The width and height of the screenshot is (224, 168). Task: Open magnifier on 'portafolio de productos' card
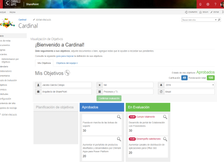click(x=119, y=139)
